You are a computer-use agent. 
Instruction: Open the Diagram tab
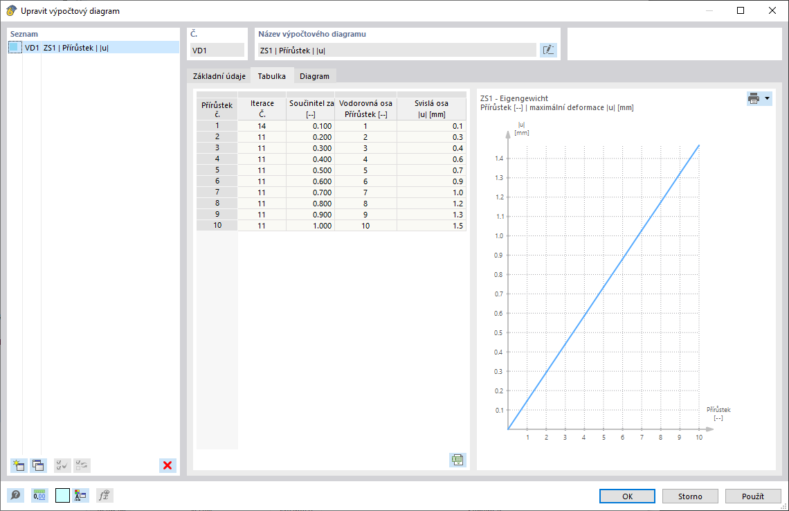(x=315, y=75)
